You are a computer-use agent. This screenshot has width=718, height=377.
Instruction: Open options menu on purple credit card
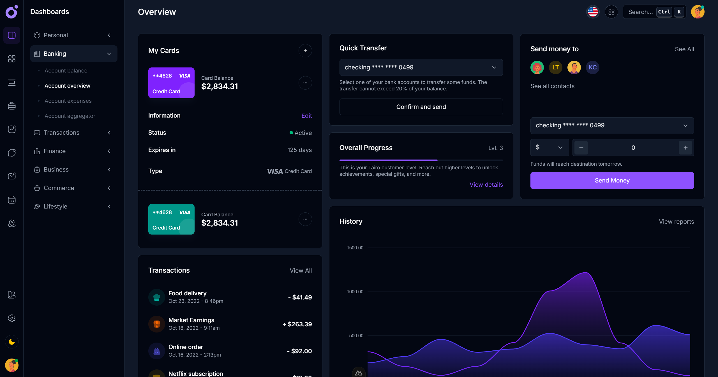[x=305, y=83]
